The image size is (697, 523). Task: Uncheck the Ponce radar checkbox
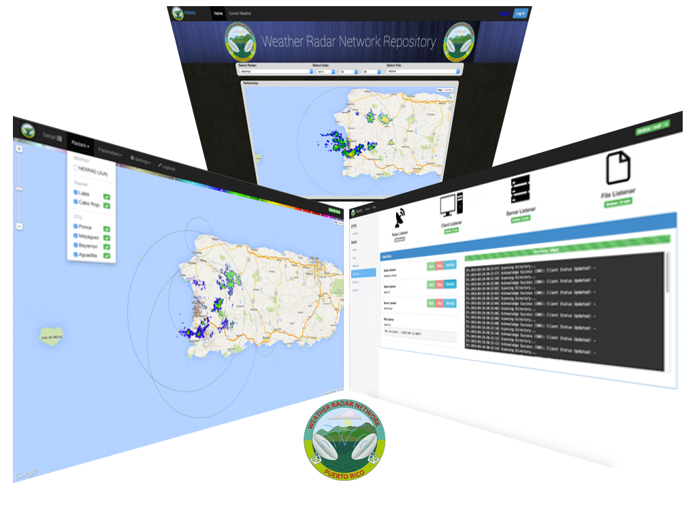76,226
